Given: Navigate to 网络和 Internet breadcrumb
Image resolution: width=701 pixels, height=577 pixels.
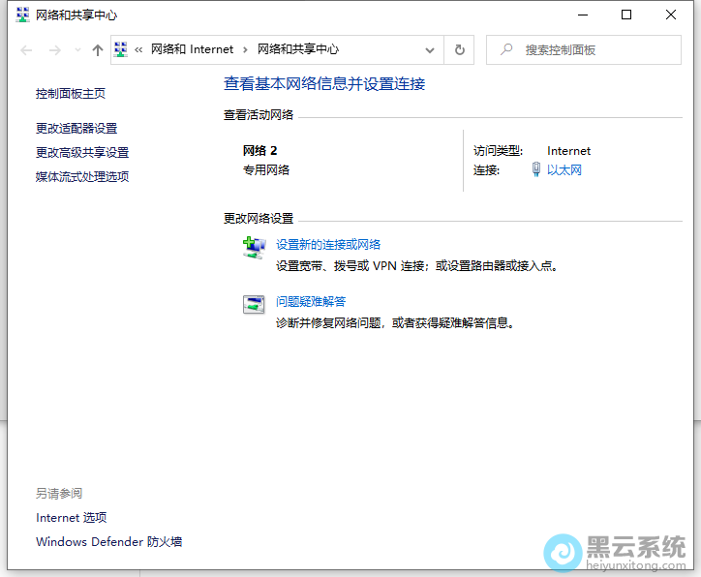Looking at the screenshot, I should (x=192, y=49).
